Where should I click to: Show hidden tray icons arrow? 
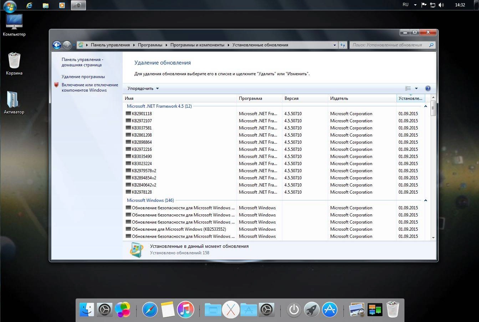(415, 5)
